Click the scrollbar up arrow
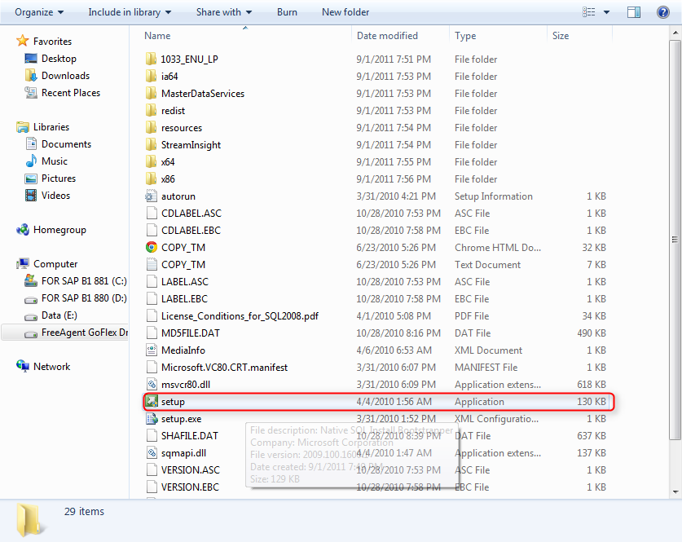This screenshot has width=682, height=542. click(x=675, y=33)
